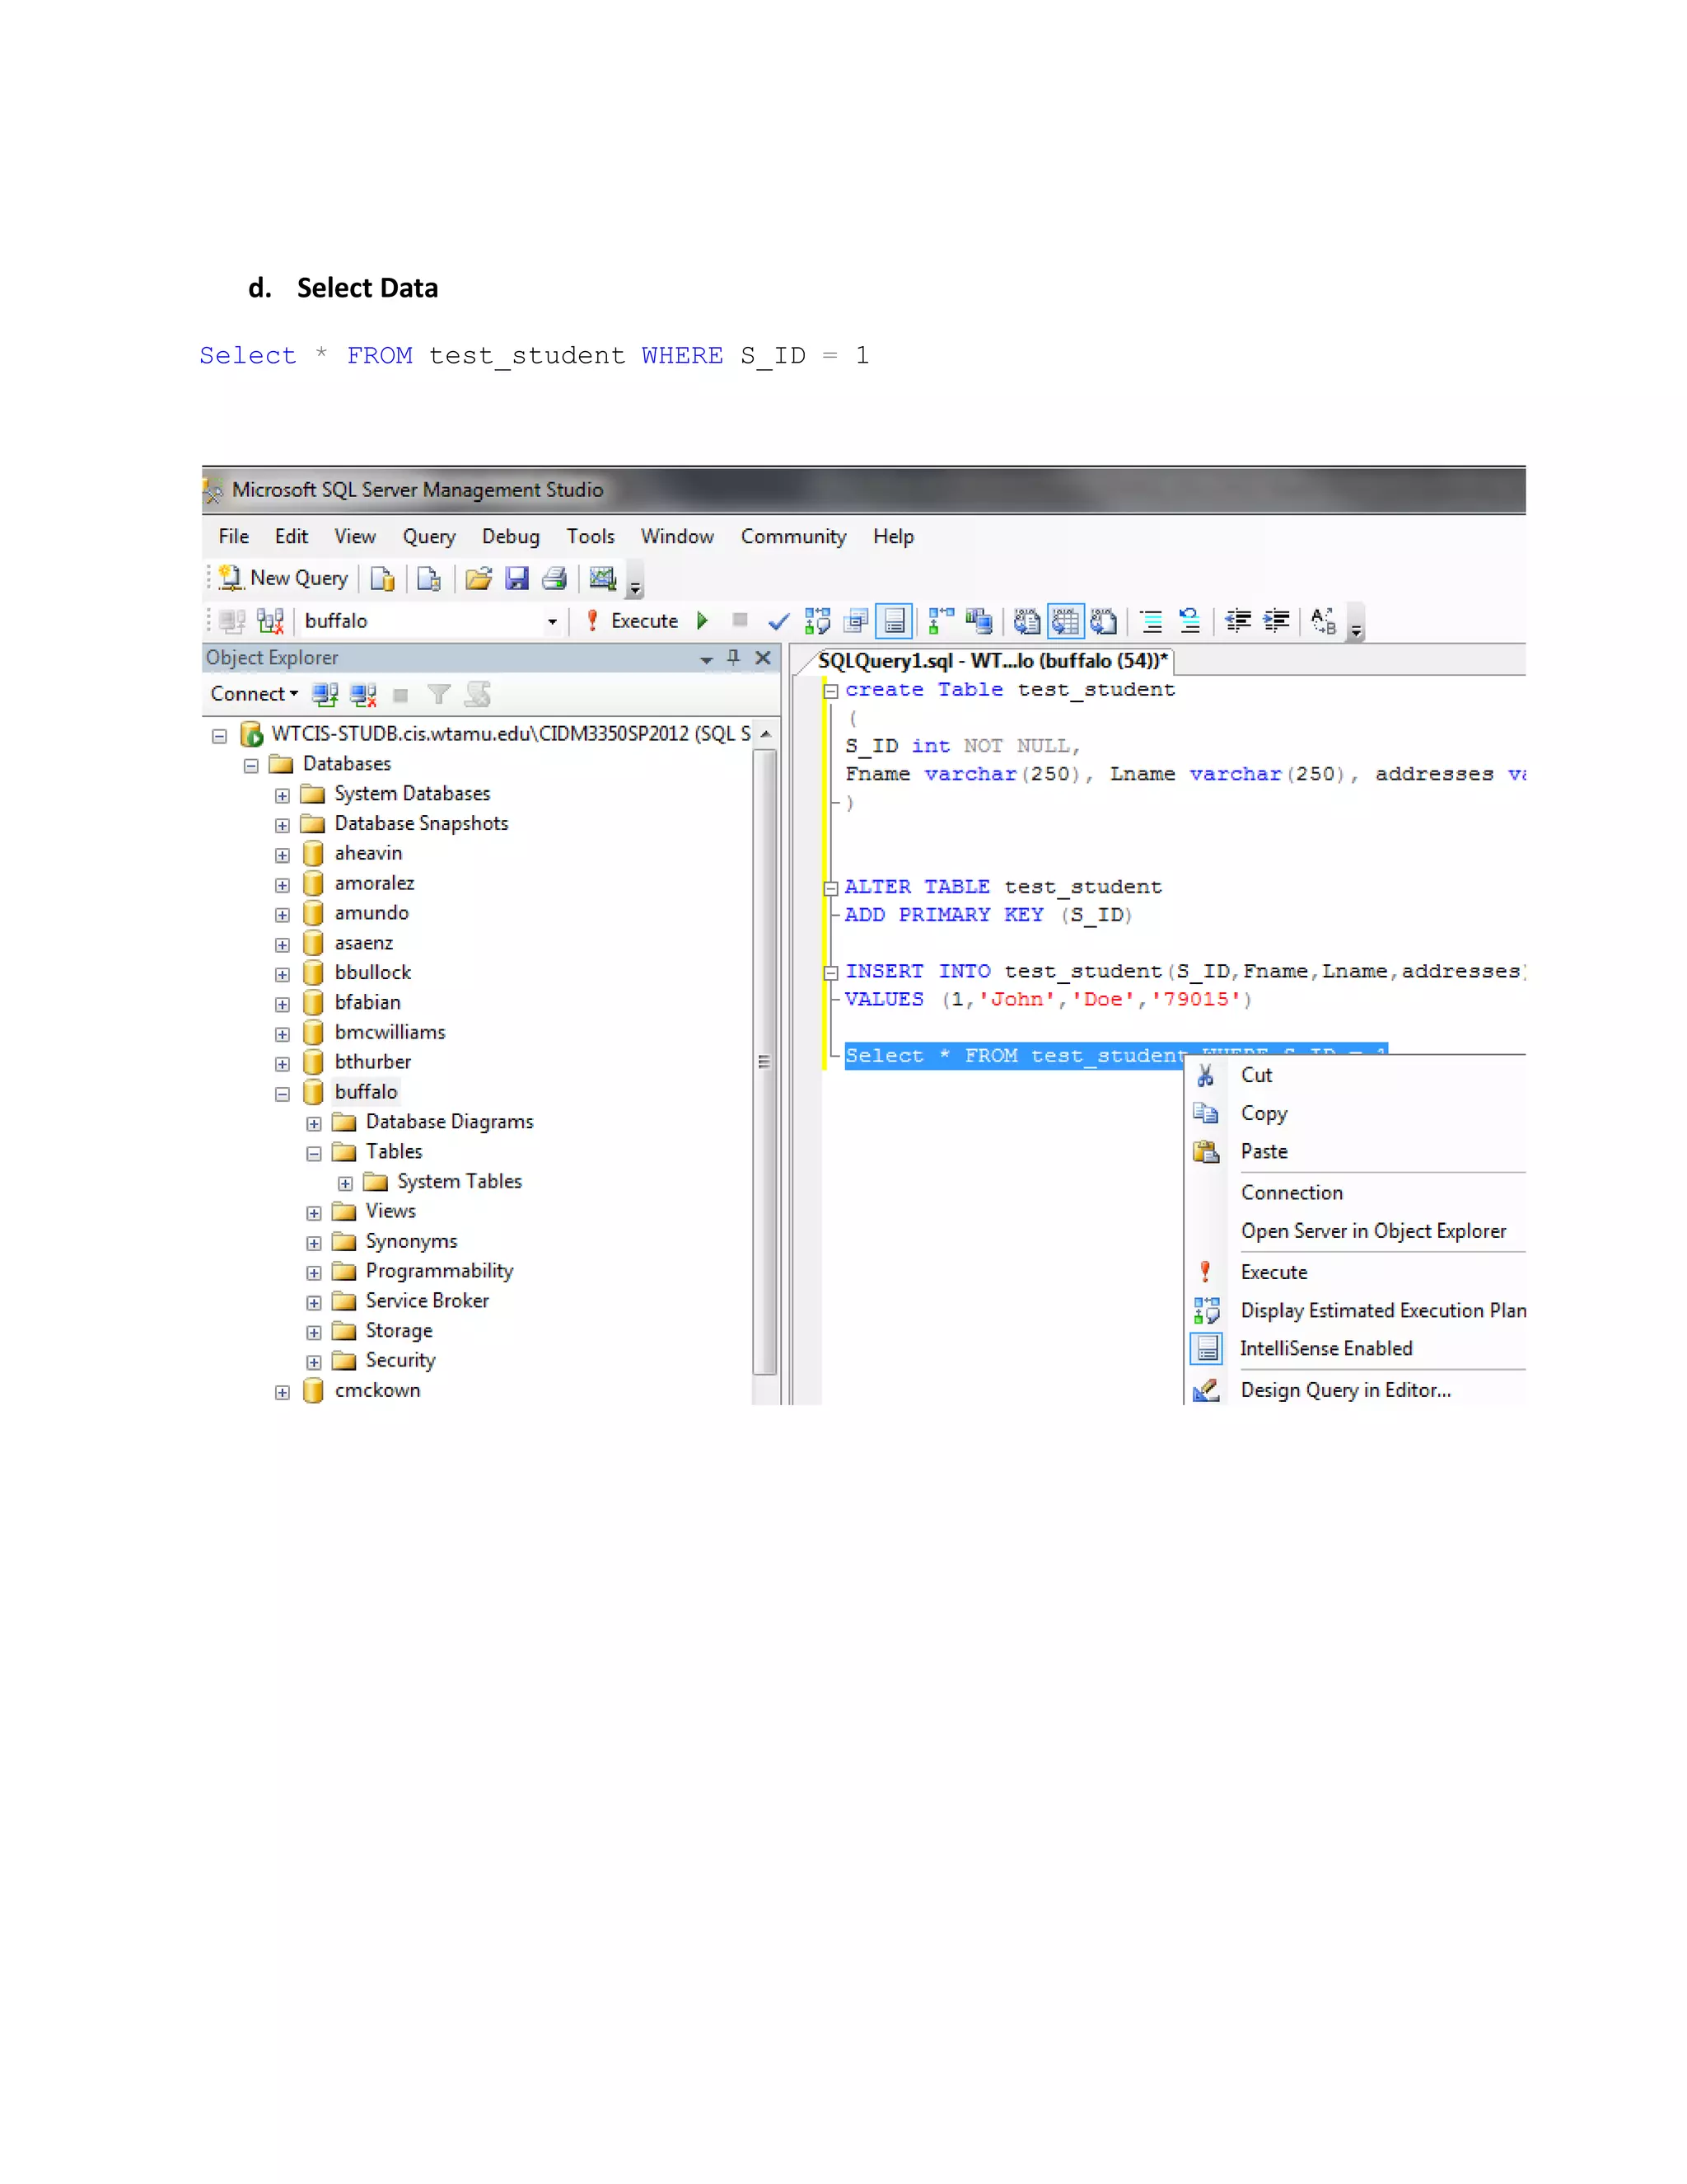Collapse the Tables folder under buffalo
Screen dimensions: 1687x2184
(314, 1154)
